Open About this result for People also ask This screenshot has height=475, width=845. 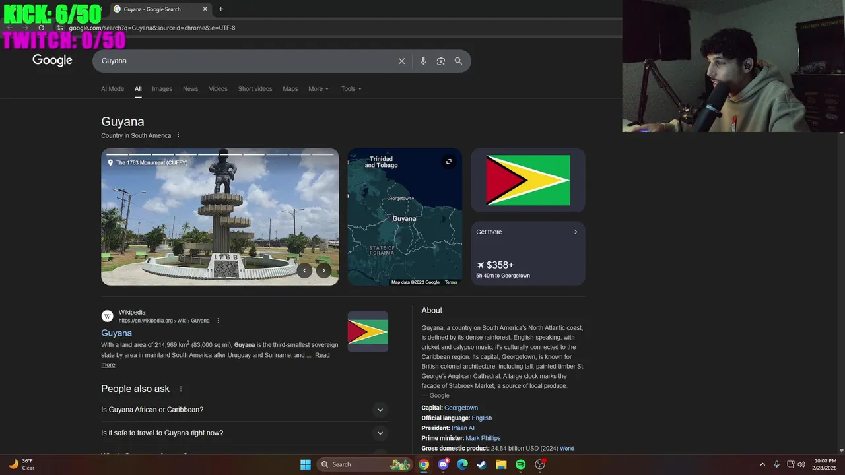(181, 389)
